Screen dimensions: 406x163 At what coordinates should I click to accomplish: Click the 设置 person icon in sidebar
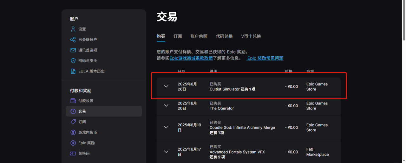[x=73, y=29]
